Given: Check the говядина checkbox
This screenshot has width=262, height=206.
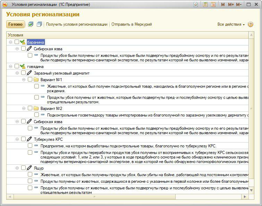Looking at the screenshot, I should coord(17,66).
